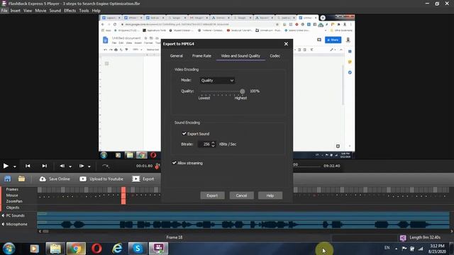Select the Frames timeline row label
Viewport: 454px width, 255px height.
pyautogui.click(x=12, y=189)
